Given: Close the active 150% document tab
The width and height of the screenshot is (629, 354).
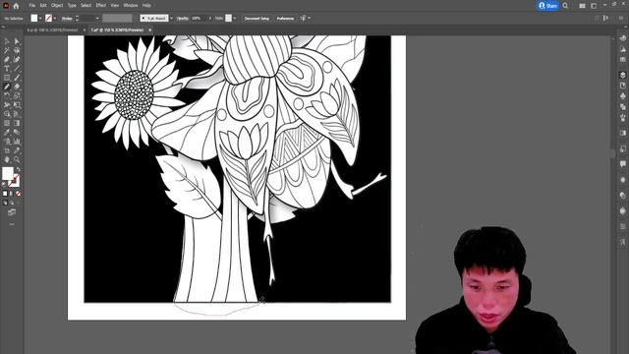Looking at the screenshot, I should 150,29.
